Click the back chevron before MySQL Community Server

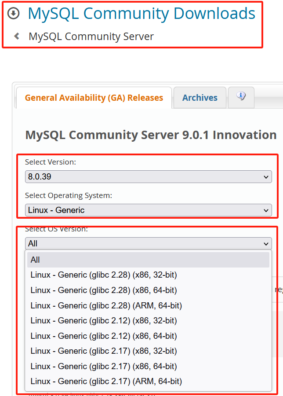coord(17,36)
